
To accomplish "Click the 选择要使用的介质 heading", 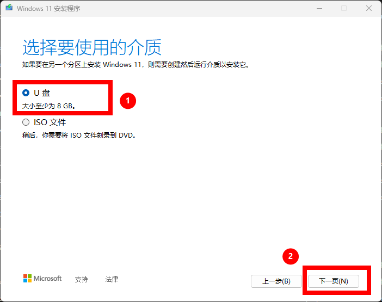I will point(92,48).
